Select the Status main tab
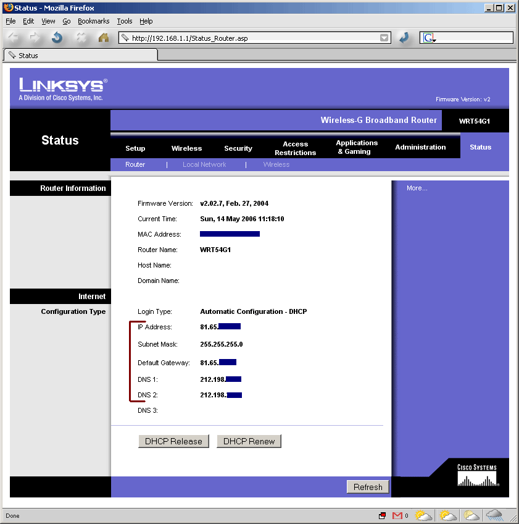 [480, 147]
